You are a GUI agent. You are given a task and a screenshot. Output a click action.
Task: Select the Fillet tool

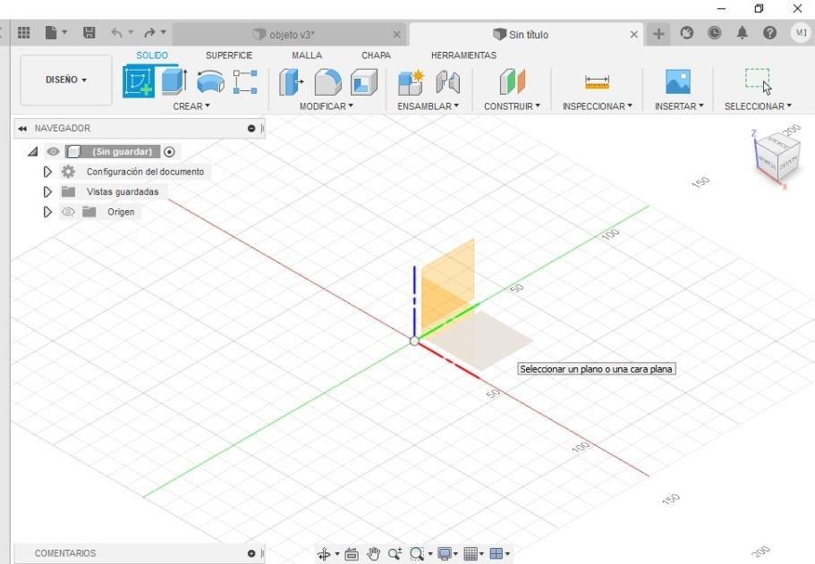pos(328,82)
